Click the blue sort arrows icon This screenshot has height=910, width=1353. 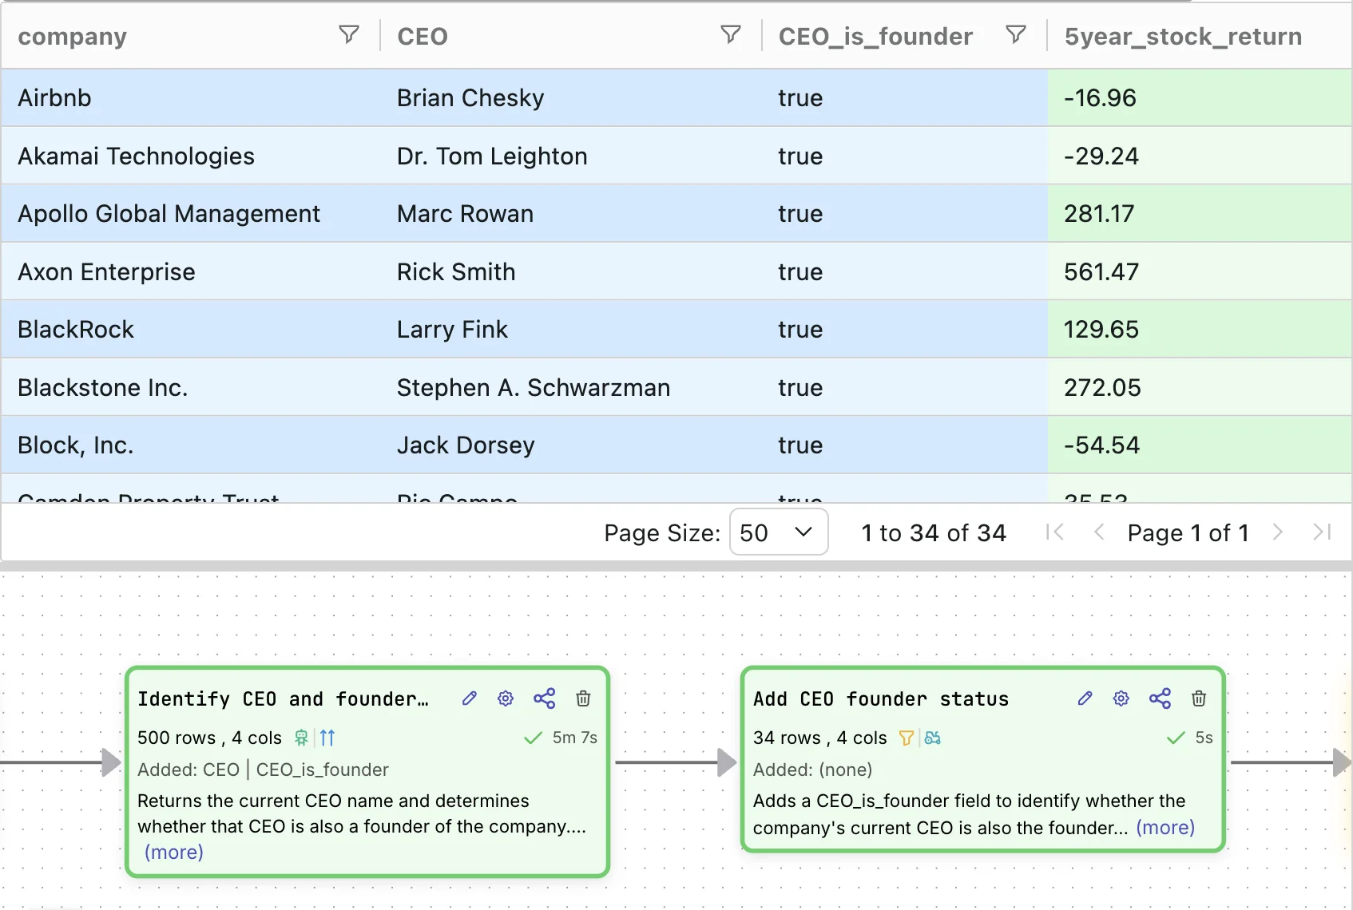click(327, 738)
